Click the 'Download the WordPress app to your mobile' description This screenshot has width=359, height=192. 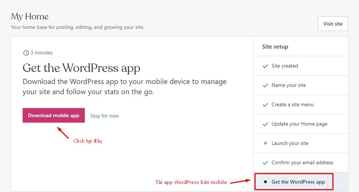coord(125,87)
